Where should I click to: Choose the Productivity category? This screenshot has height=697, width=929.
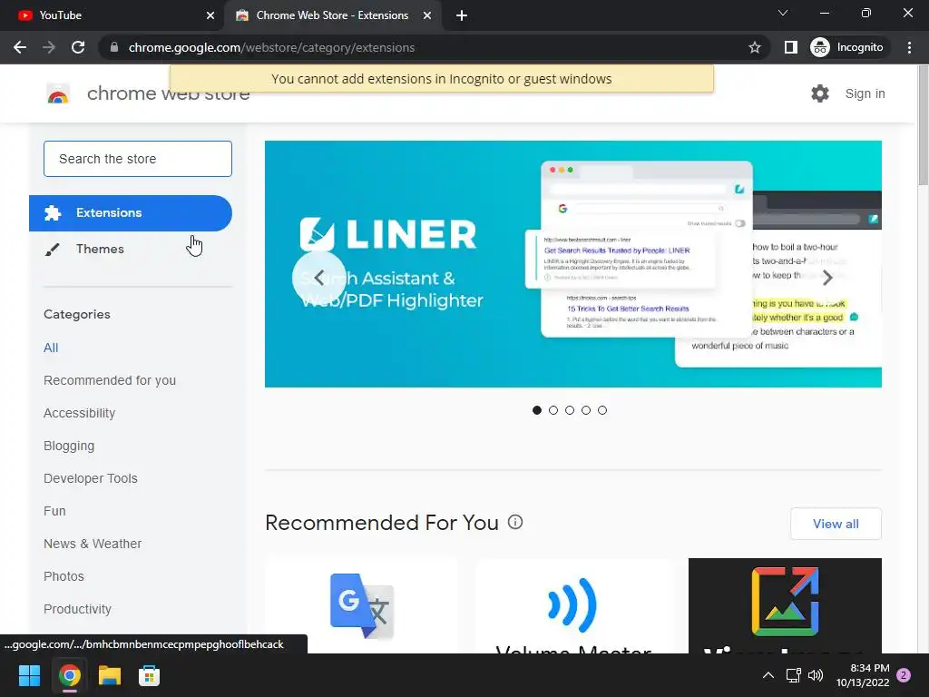(x=77, y=609)
